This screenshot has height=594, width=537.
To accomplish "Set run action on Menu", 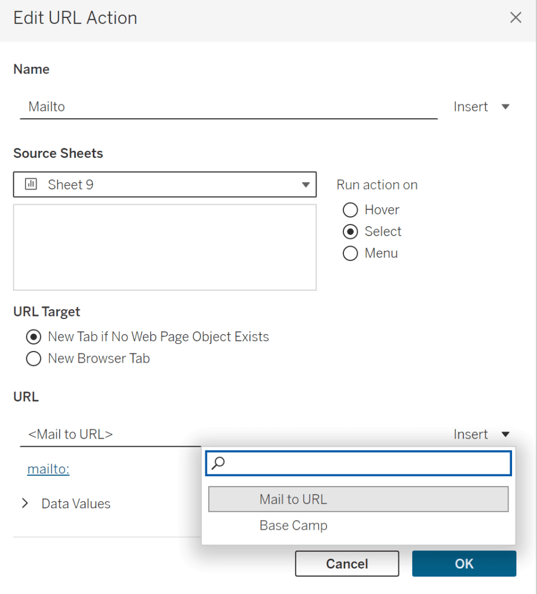I will [x=350, y=253].
